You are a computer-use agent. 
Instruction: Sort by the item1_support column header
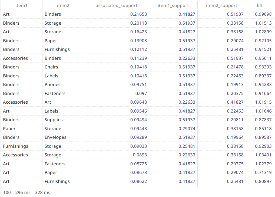(x=173, y=5)
